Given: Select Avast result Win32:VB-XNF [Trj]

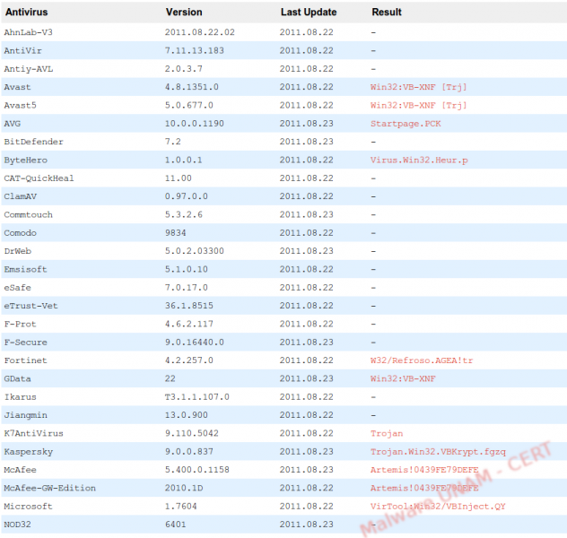Looking at the screenshot, I should pos(418,87).
